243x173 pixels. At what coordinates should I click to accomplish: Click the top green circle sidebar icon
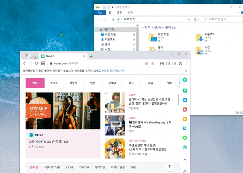point(185,80)
